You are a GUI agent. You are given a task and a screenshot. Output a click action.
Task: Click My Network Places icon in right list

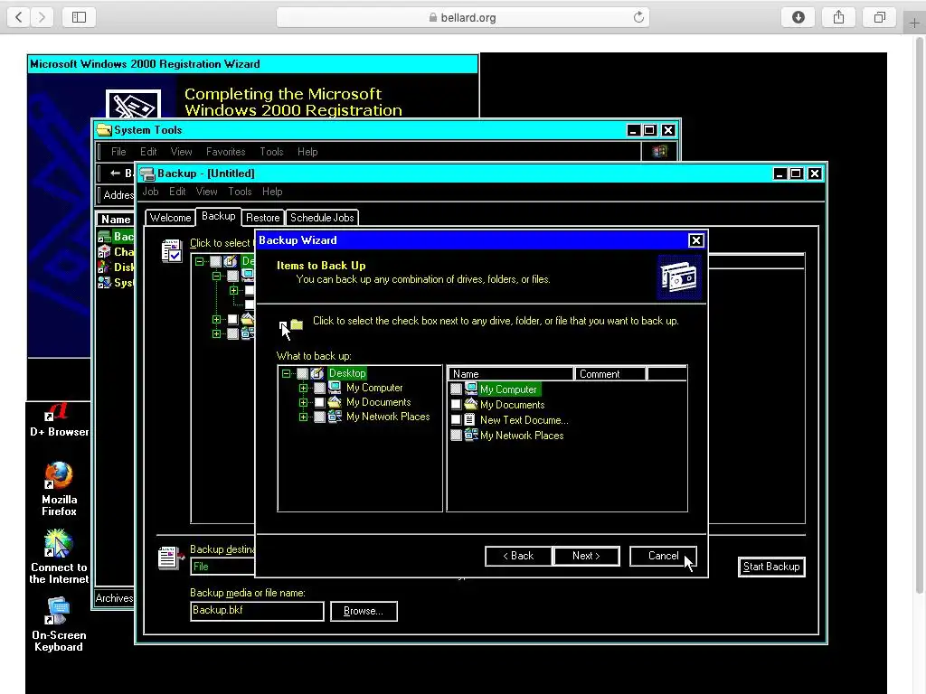tap(470, 435)
